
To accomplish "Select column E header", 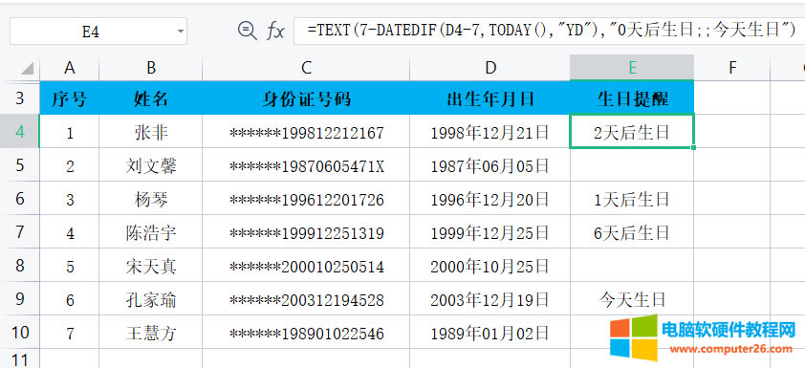I will pos(632,67).
